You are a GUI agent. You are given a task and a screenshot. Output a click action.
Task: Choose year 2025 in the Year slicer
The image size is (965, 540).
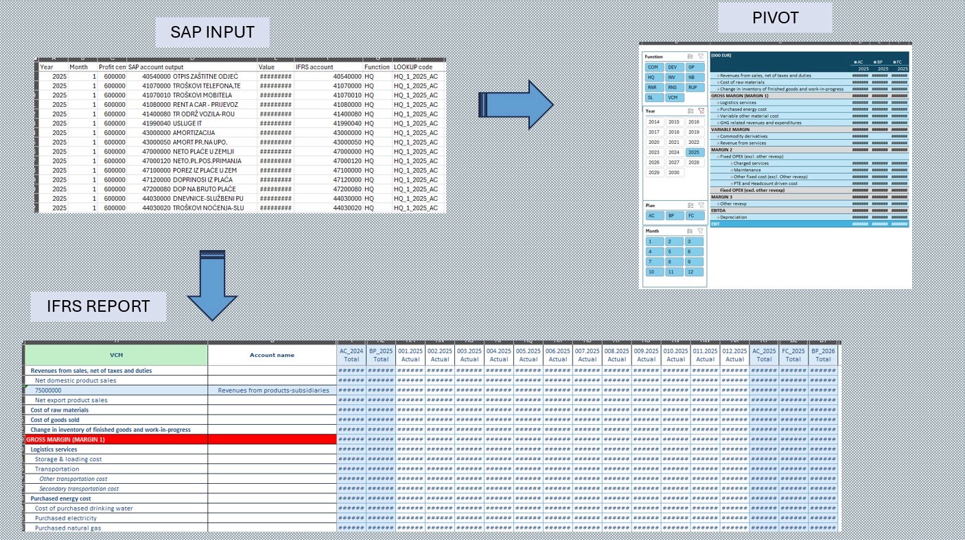pos(695,152)
